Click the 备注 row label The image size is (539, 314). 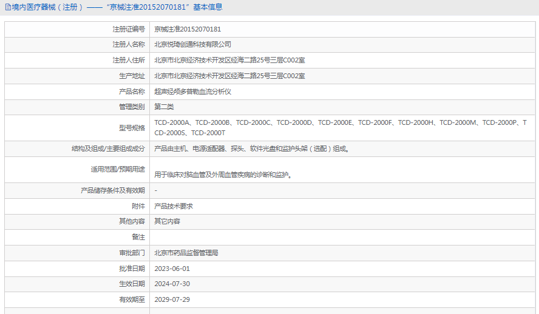[x=138, y=237]
